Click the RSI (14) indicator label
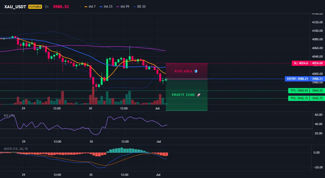 click(9, 115)
